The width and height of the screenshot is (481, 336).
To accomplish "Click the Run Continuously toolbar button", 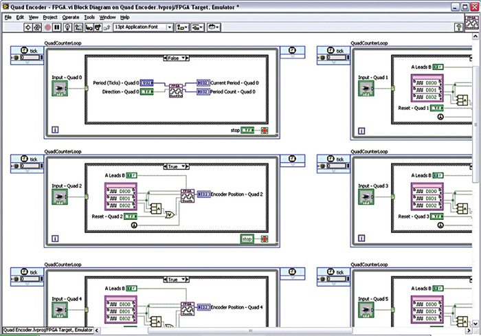I will [38, 27].
